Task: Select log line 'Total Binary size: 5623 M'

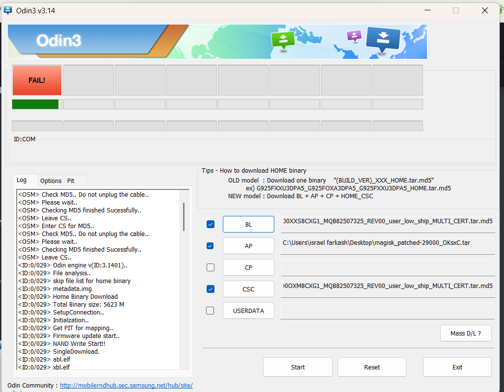Action: click(71, 304)
